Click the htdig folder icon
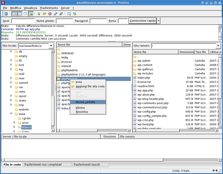This screenshot has height=174, width=223. coord(58,58)
